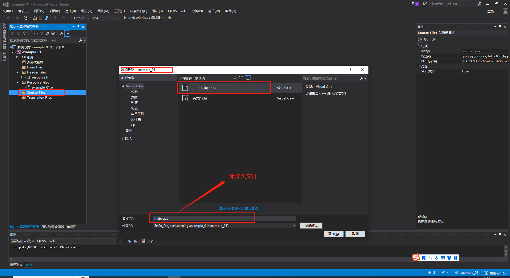Switch to the Error List tab
Viewport: 510px width, 278px height.
[16, 265]
